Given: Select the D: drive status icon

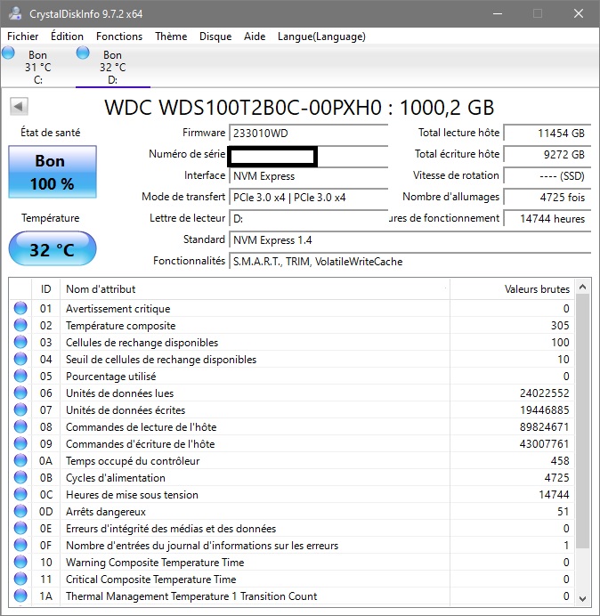Looking at the screenshot, I should coord(84,53).
